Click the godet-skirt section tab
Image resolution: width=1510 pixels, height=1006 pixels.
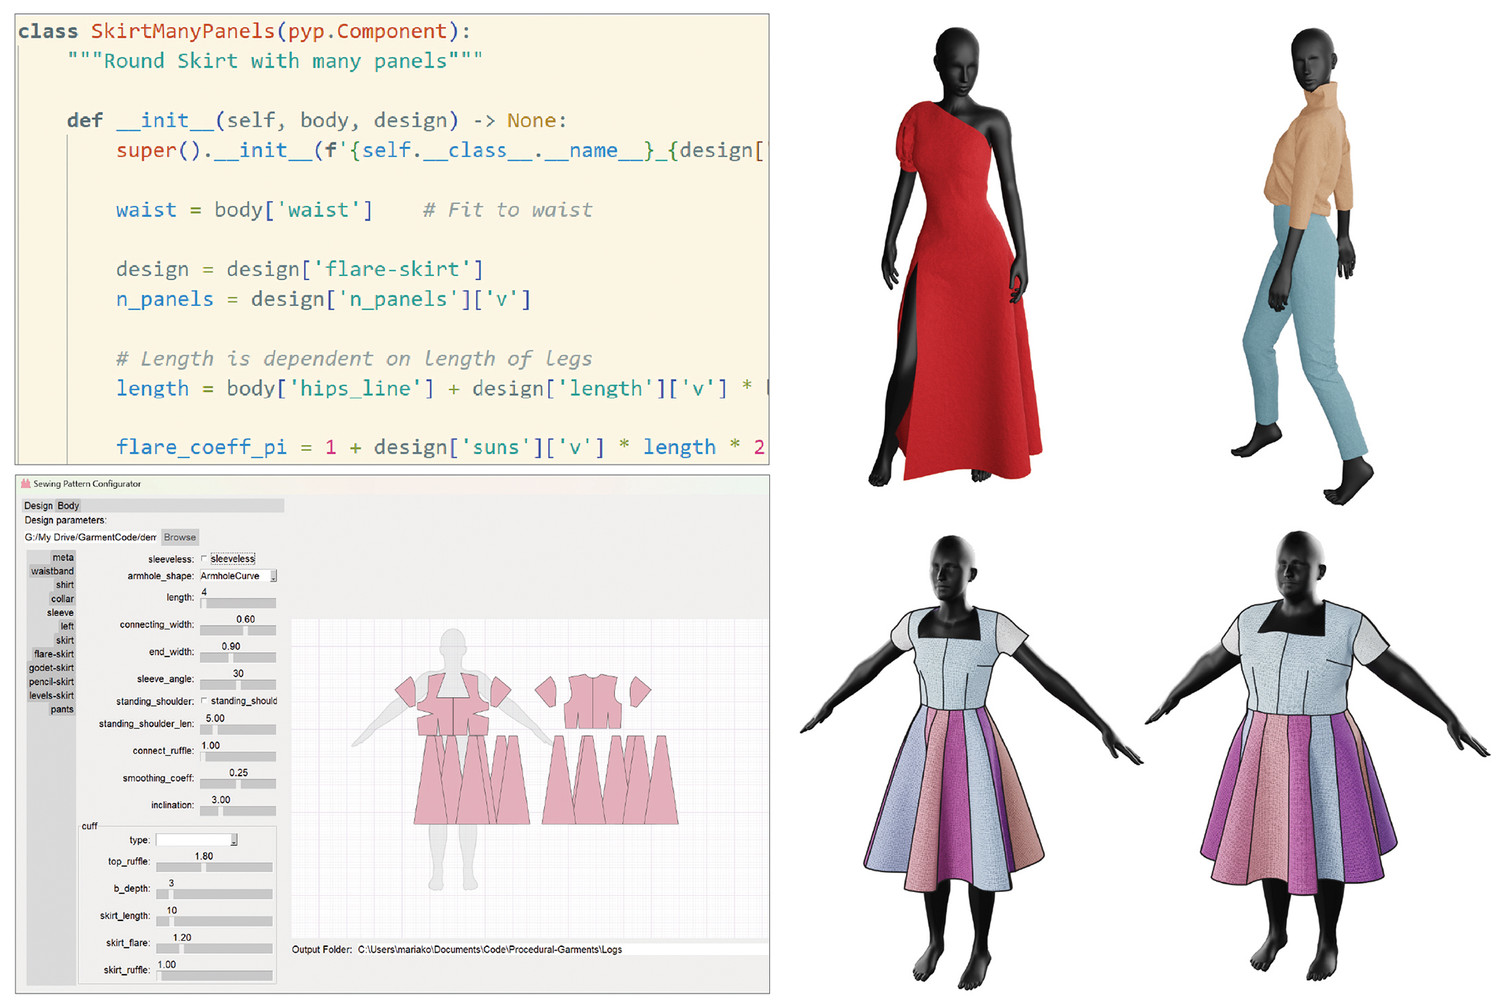(x=52, y=668)
